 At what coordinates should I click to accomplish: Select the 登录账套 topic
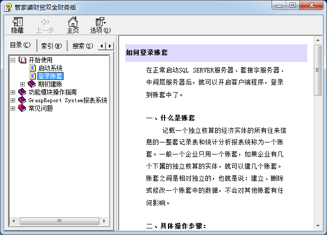pyautogui.click(x=50, y=76)
